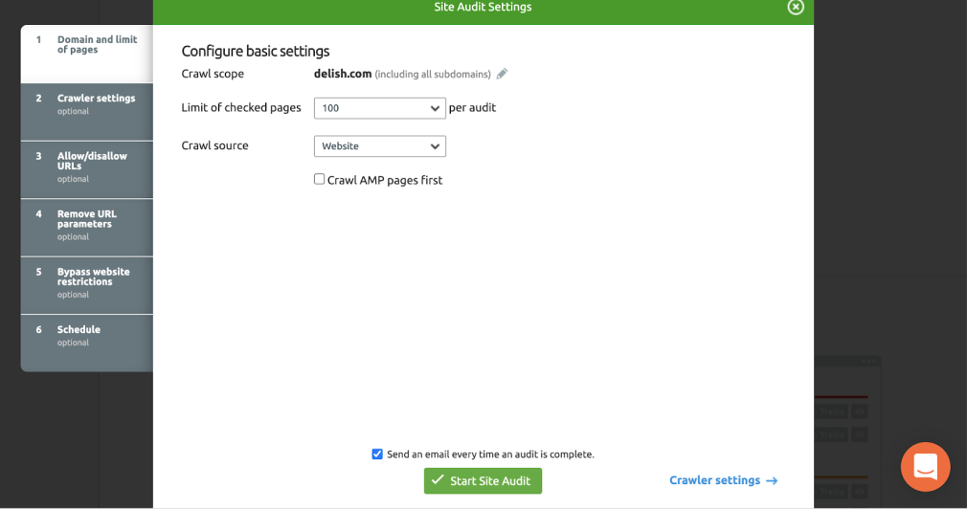Image resolution: width=967 pixels, height=509 pixels.
Task: Open the orange chat support widget
Action: tap(925, 467)
